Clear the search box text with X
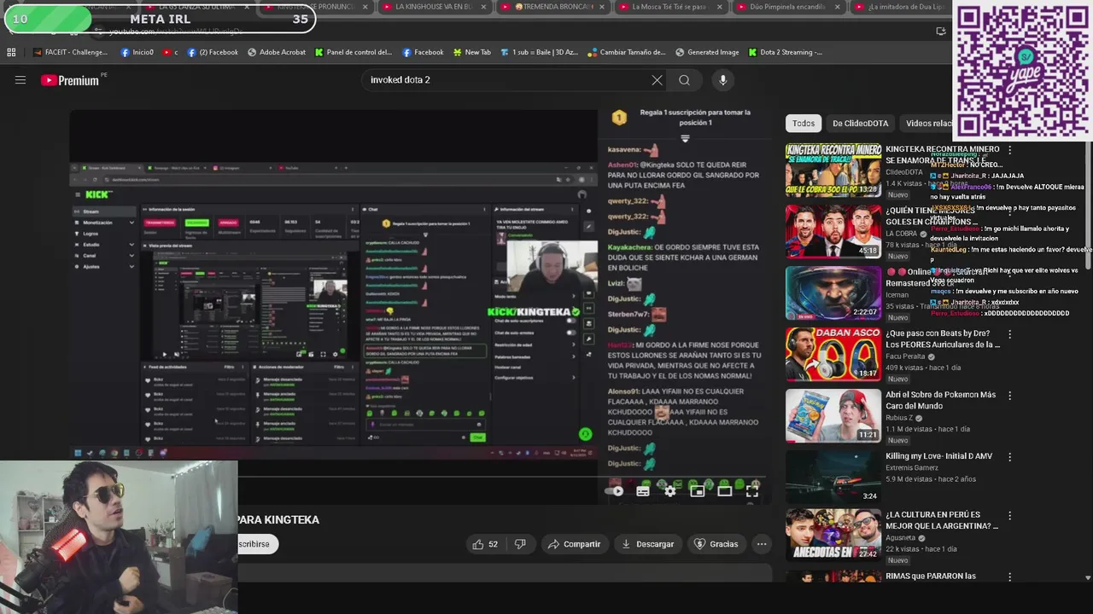1093x614 pixels. pyautogui.click(x=657, y=80)
